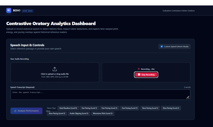Click the 0 words counter

click(x=187, y=87)
